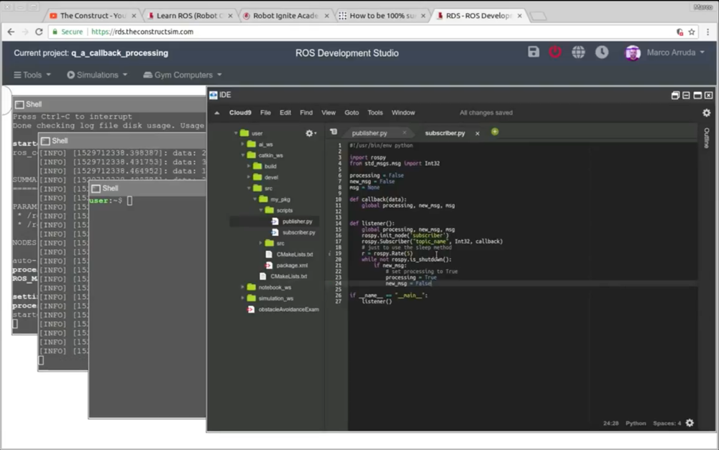Screen dimensions: 719x450
Task: Close the publisher.py tab
Action: click(404, 132)
